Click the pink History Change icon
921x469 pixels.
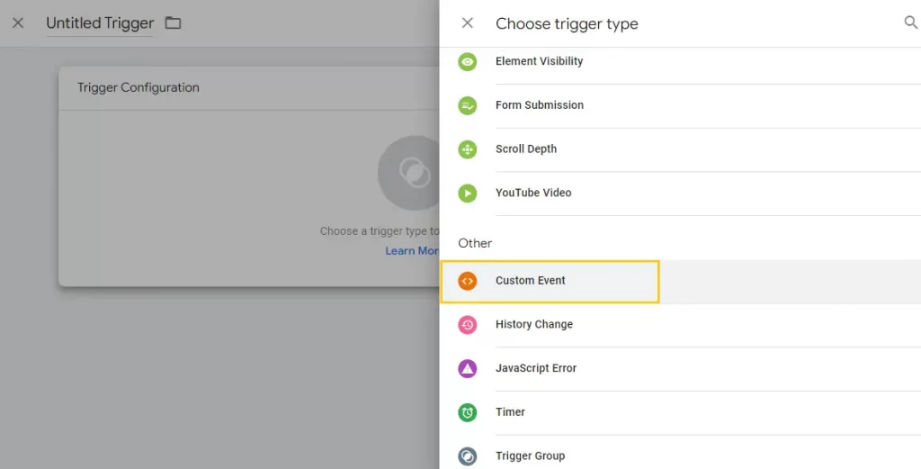click(468, 324)
